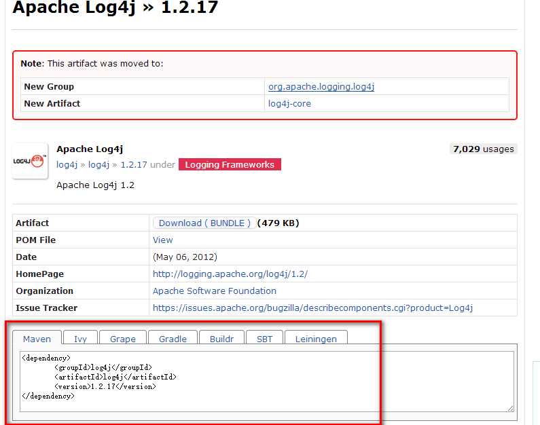Click the version 1.2.17 line in snippet

(105, 386)
